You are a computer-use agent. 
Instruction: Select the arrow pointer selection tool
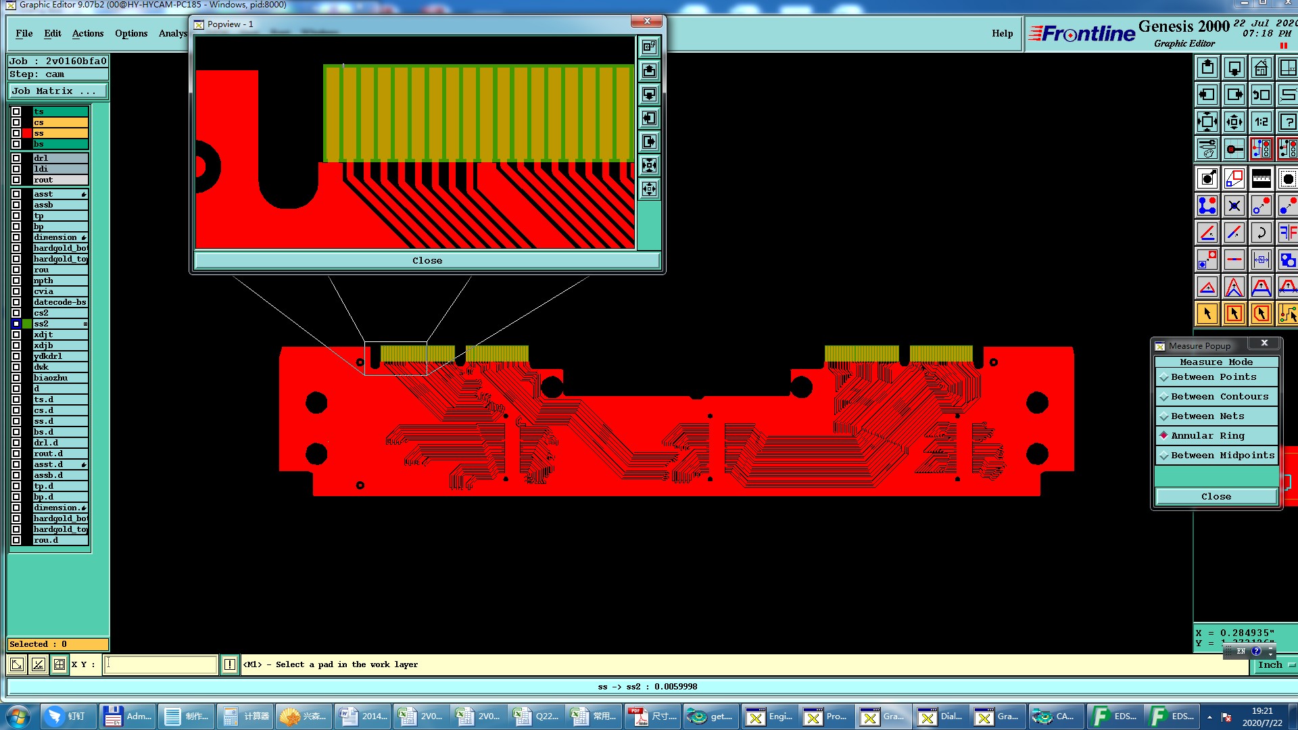pos(1207,314)
